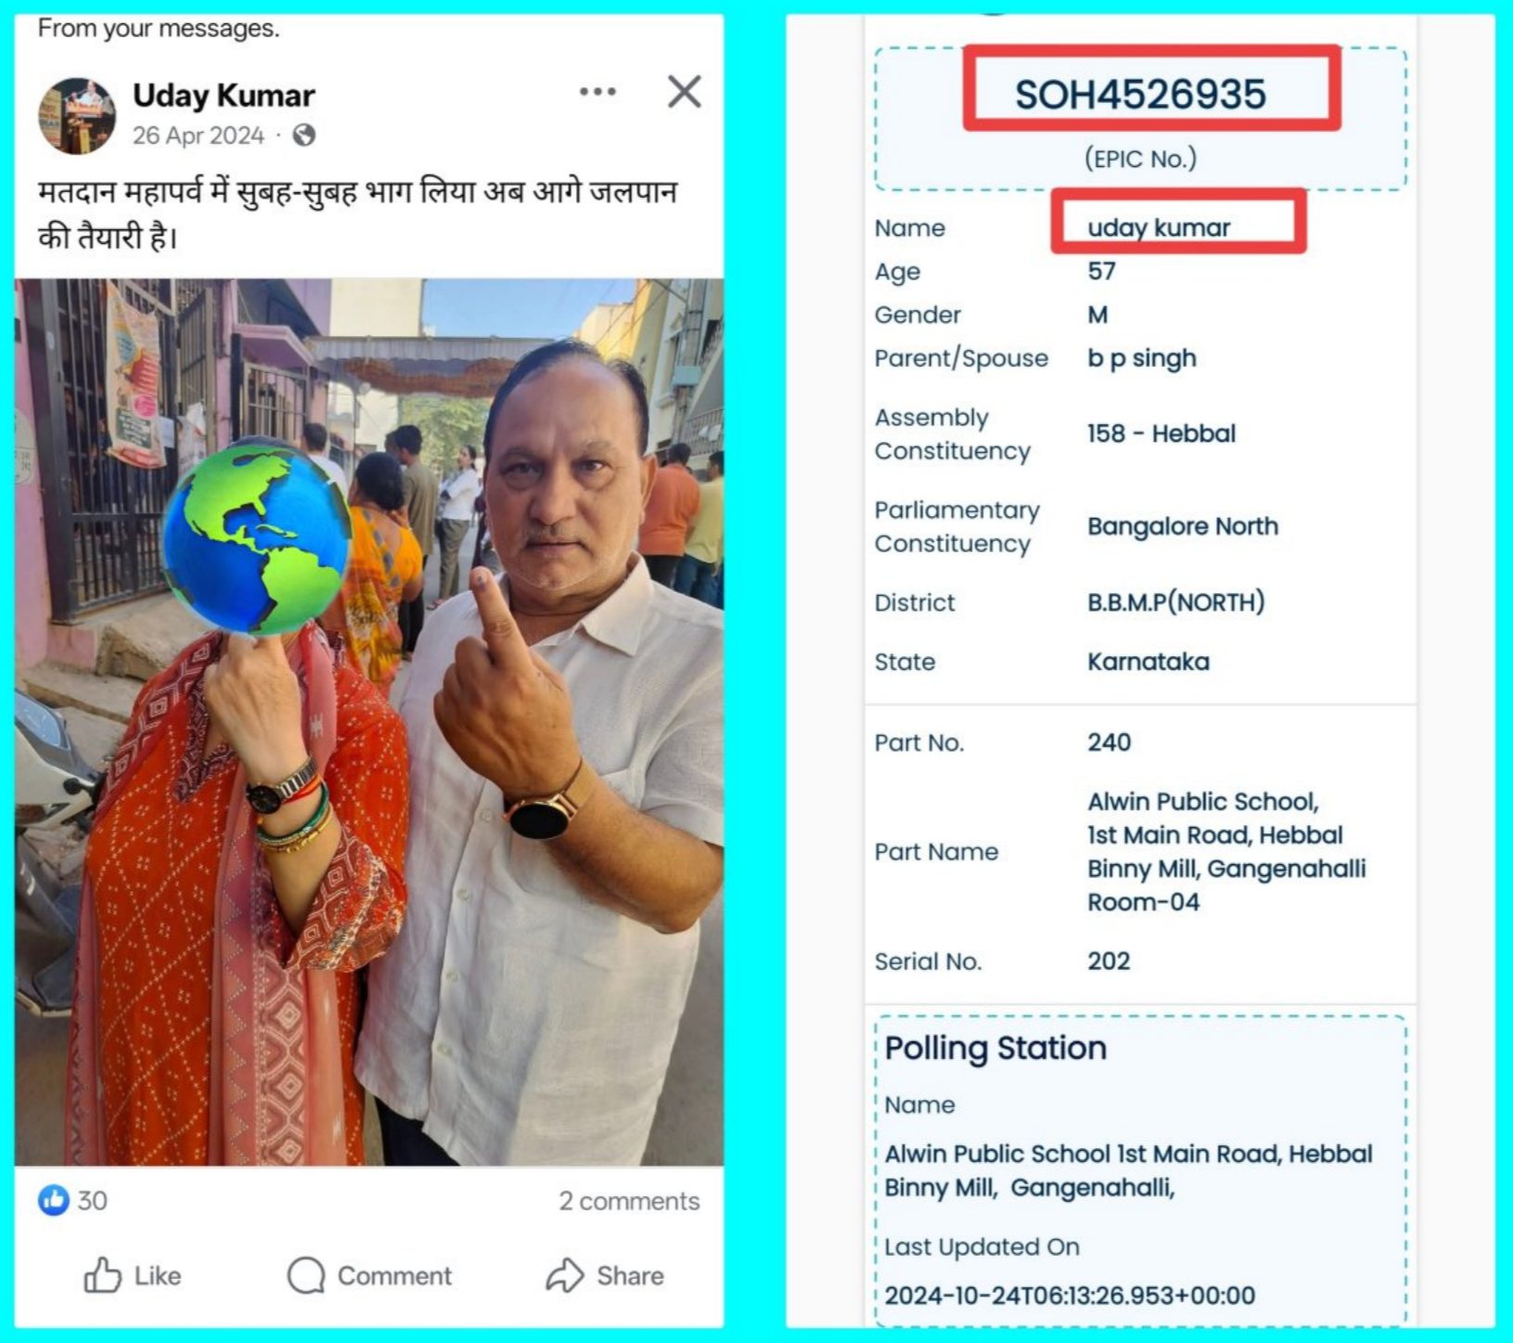Select the EPIC number SOH4526935
This screenshot has width=1513, height=1343.
point(1140,94)
